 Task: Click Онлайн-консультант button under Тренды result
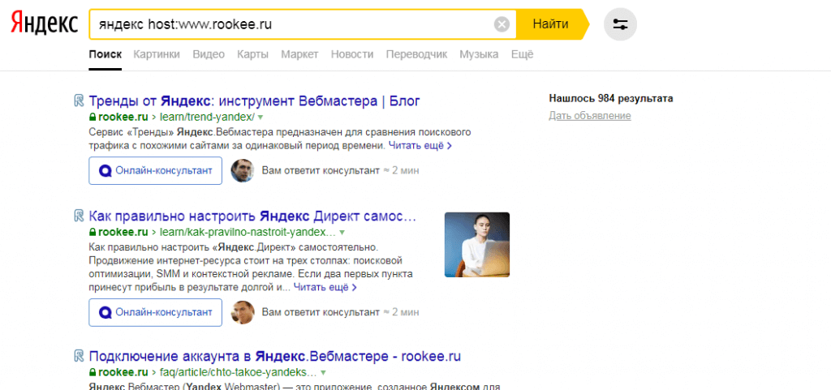pos(155,170)
